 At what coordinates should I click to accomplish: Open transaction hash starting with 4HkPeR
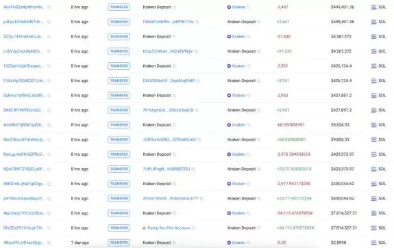[x=23, y=8]
